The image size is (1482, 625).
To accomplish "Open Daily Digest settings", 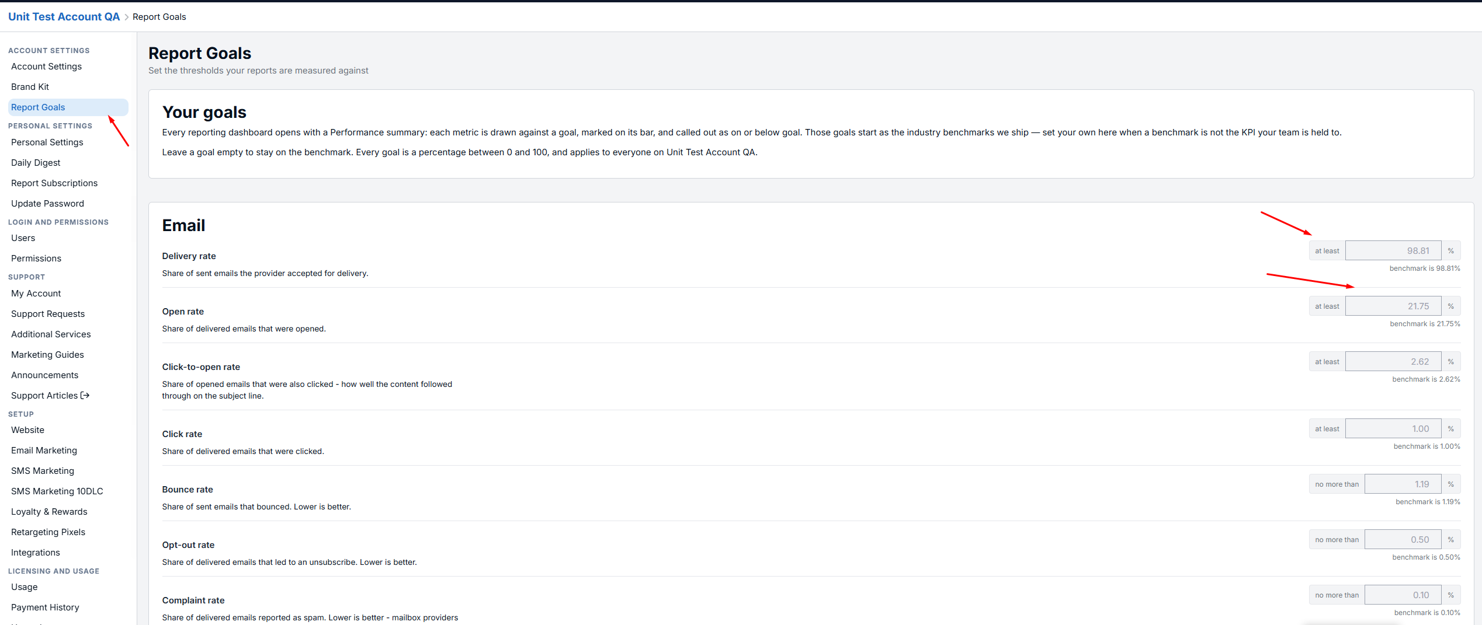I will pos(36,162).
